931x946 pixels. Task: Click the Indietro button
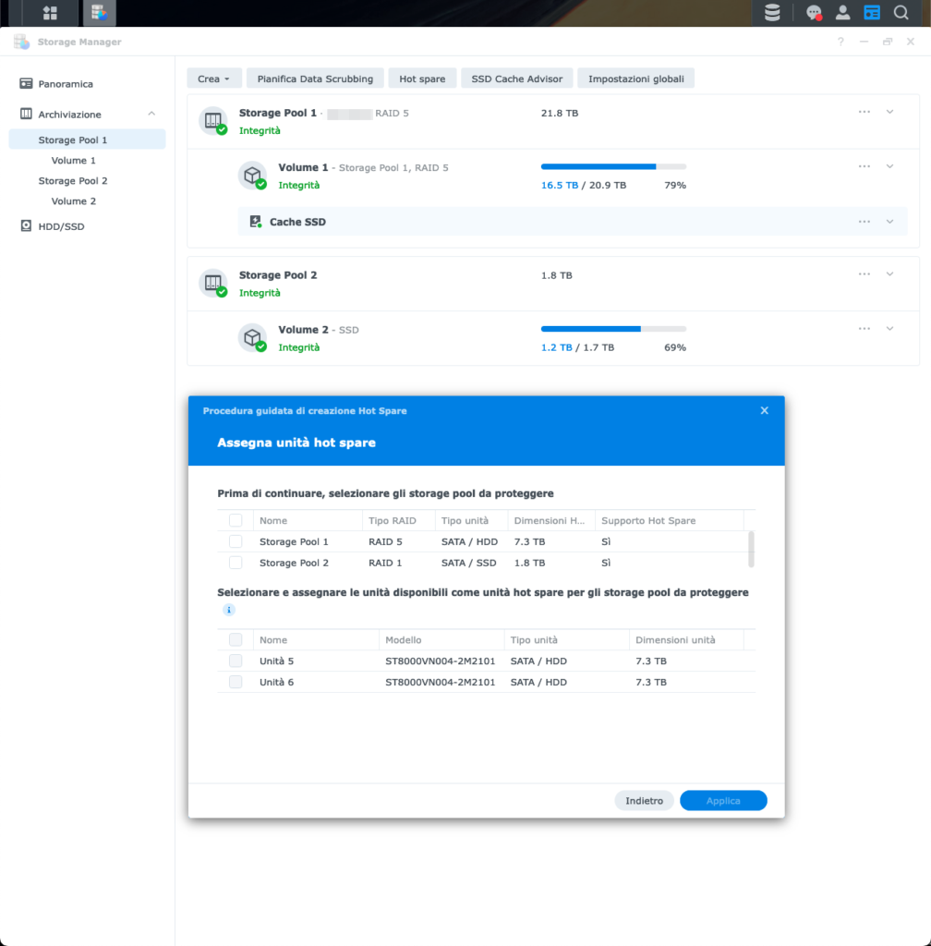click(x=644, y=801)
